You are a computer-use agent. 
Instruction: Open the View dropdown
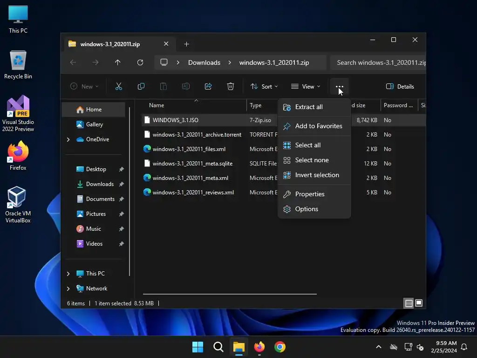coord(306,86)
